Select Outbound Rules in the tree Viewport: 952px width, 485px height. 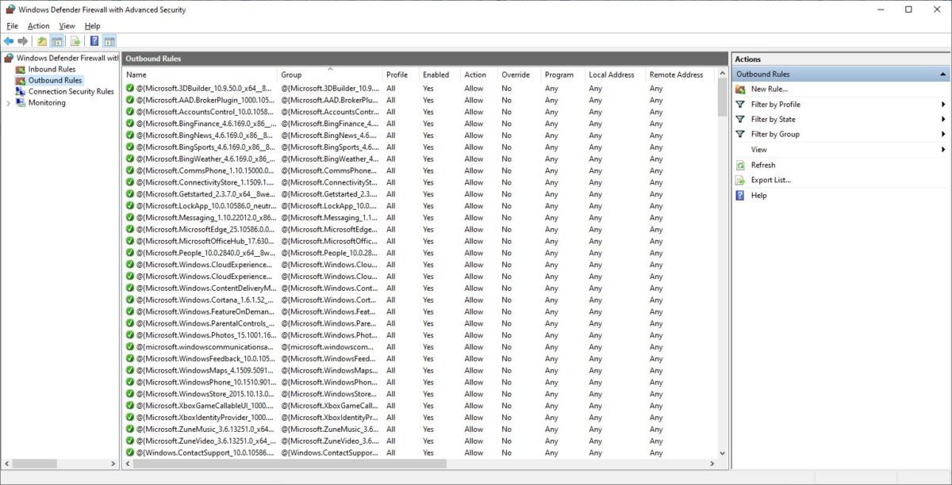[55, 80]
